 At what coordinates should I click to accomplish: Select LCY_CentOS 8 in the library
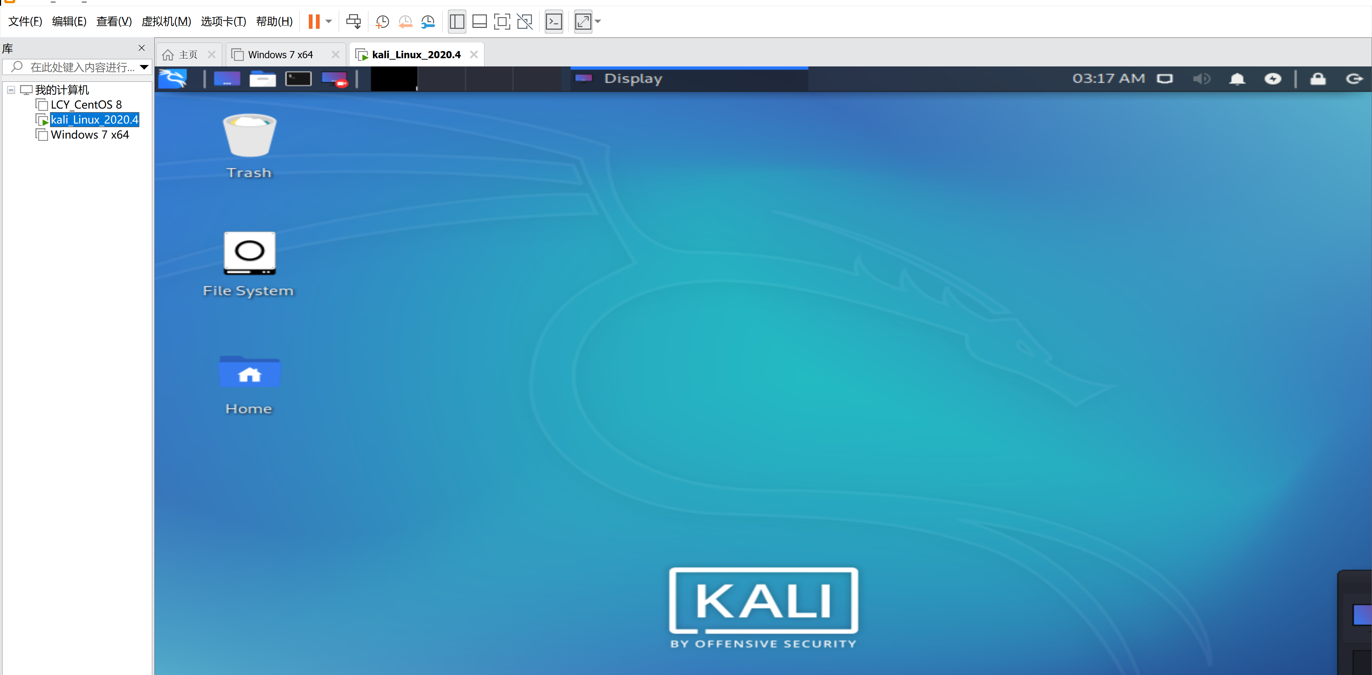[x=86, y=105]
